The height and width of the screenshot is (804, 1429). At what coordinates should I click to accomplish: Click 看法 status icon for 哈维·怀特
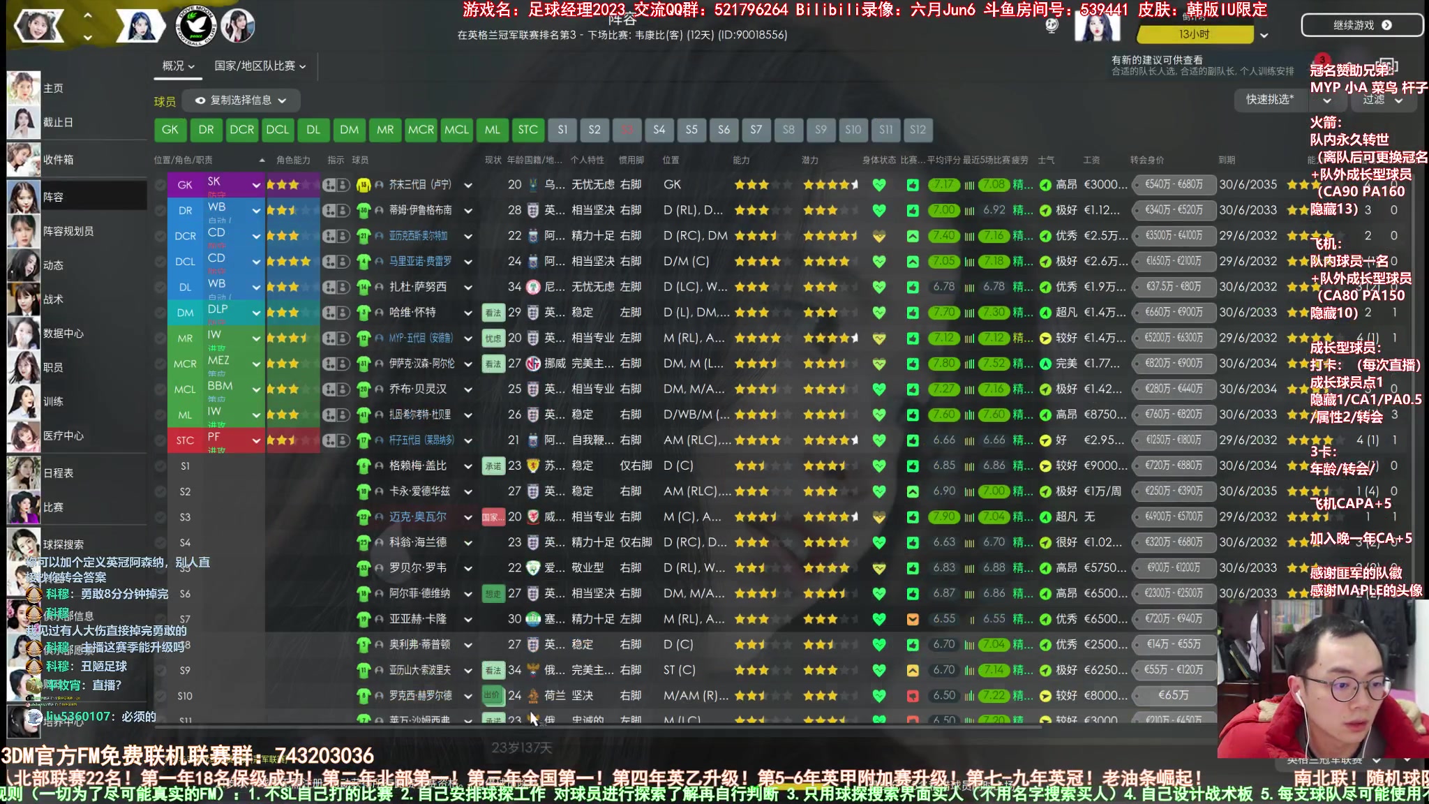(x=493, y=313)
